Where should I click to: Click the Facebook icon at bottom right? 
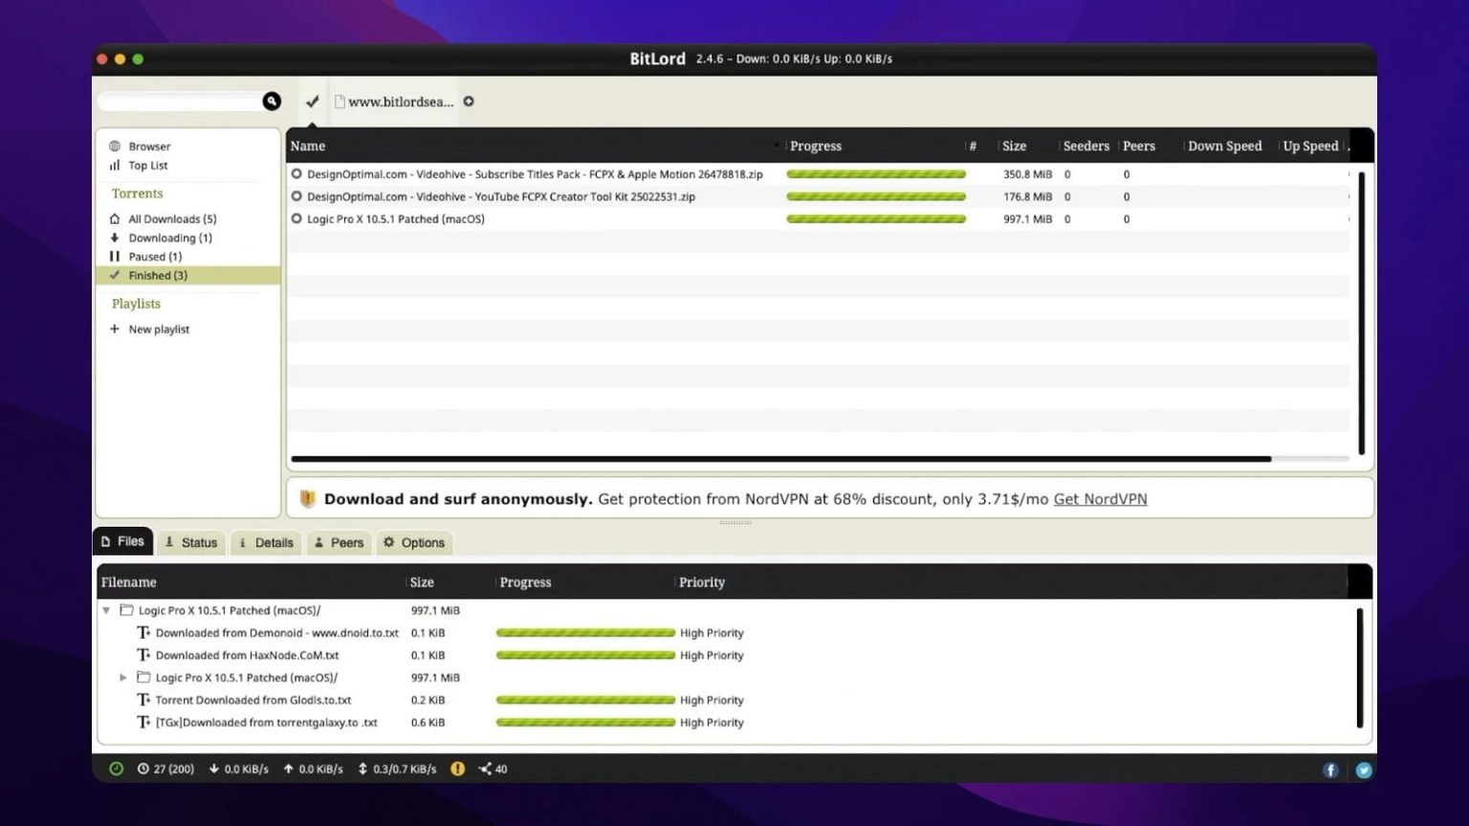coord(1330,769)
